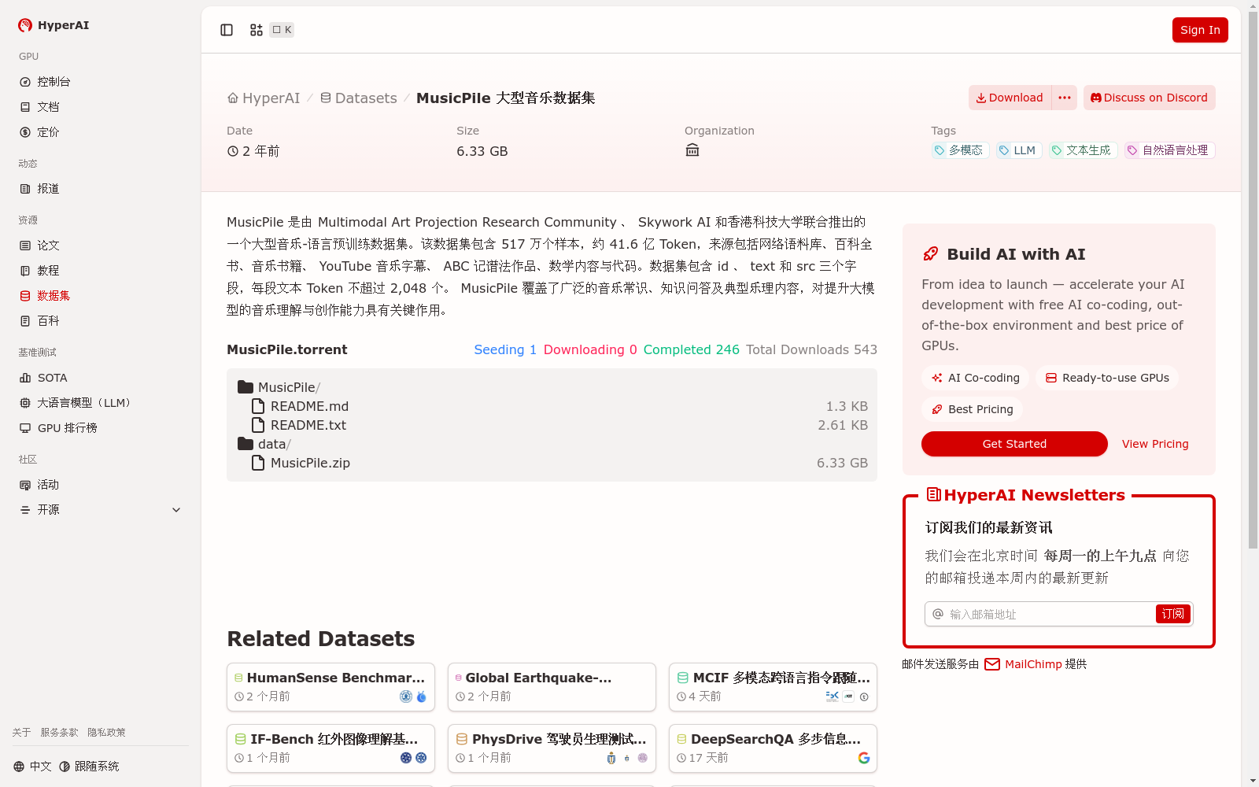Click the Ready-to-use GPUs chip

click(1107, 378)
